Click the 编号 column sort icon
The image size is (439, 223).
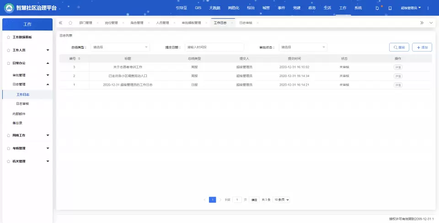[x=79, y=58]
